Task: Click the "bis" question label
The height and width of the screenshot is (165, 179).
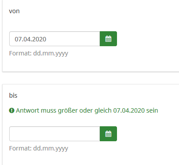Action: 13,95
